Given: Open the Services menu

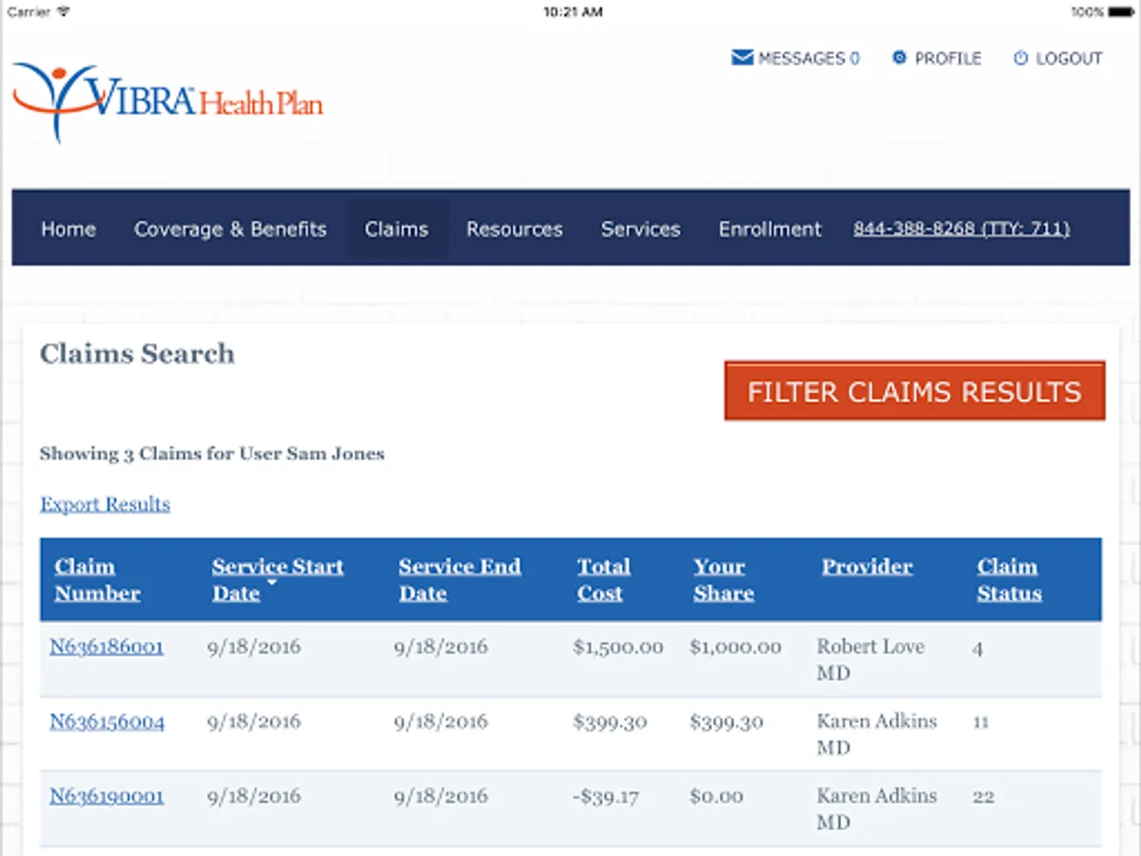Looking at the screenshot, I should click(x=641, y=228).
